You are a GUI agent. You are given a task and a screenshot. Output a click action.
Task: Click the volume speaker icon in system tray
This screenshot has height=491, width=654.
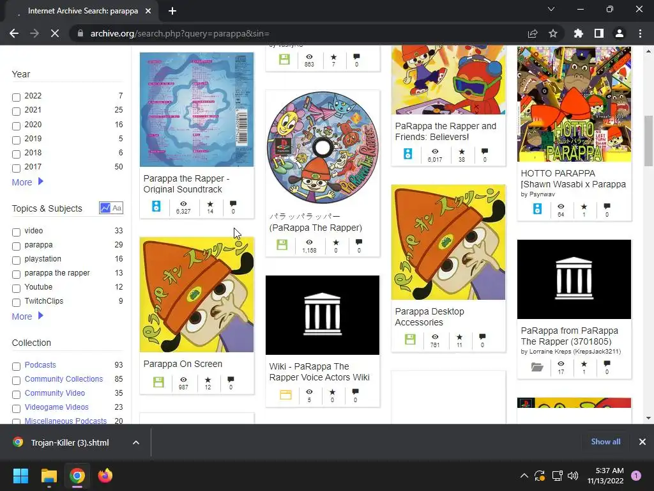click(573, 476)
